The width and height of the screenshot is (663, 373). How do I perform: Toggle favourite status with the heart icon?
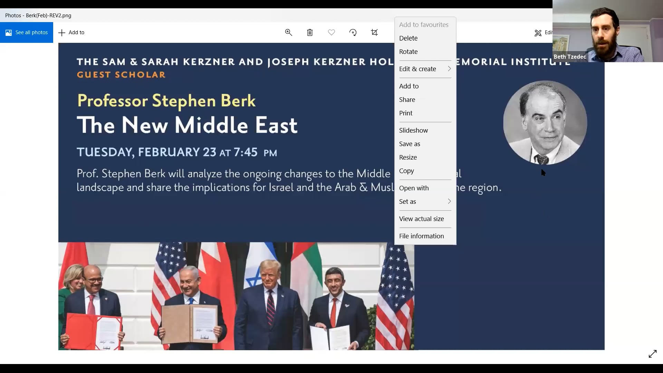click(331, 32)
